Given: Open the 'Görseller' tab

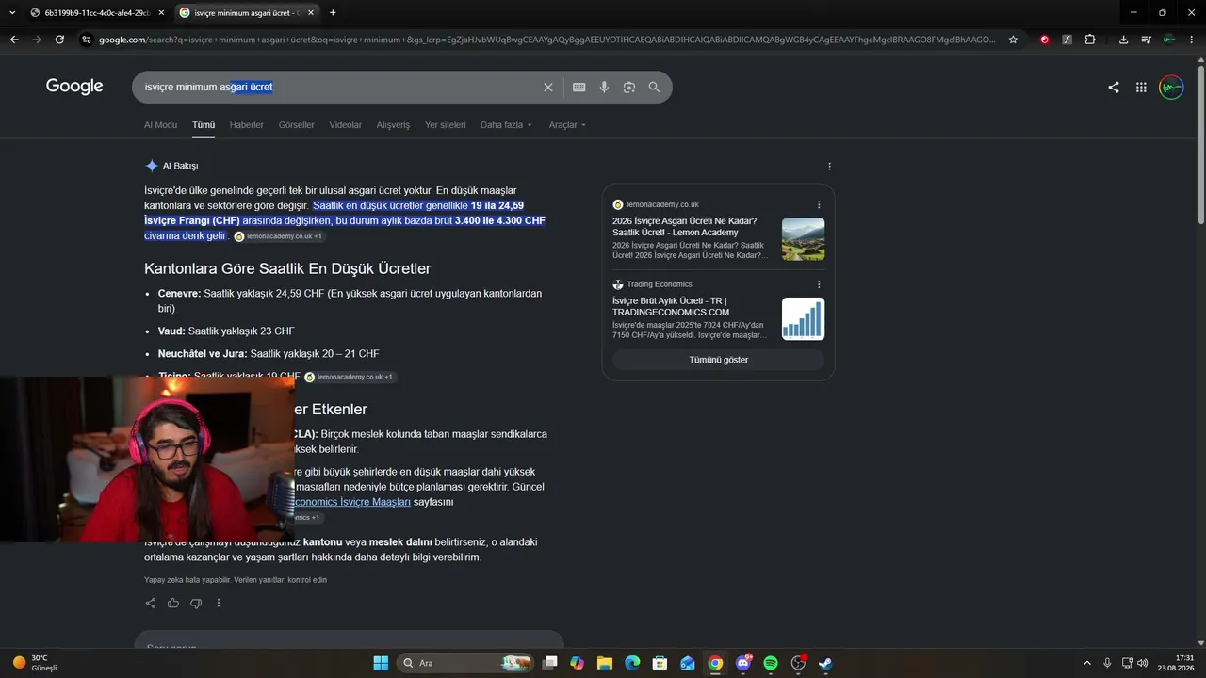Looking at the screenshot, I should coord(297,125).
